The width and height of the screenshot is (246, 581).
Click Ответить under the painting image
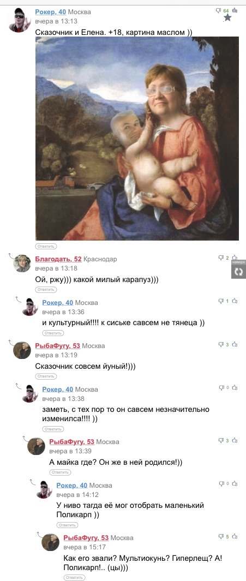tap(46, 246)
